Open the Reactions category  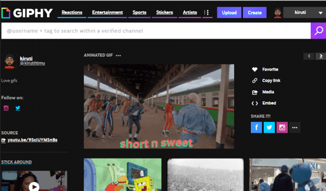click(x=72, y=12)
